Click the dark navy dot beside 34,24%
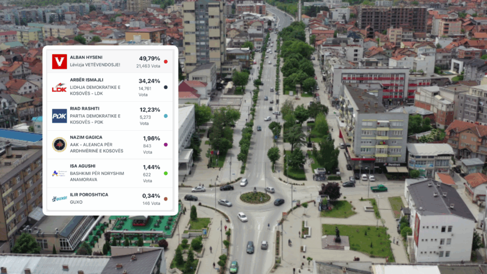 (165, 87)
